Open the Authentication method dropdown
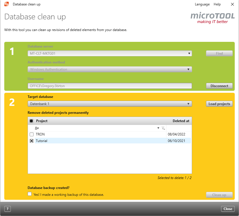Viewport: 239px width, 216px height. pos(188,69)
